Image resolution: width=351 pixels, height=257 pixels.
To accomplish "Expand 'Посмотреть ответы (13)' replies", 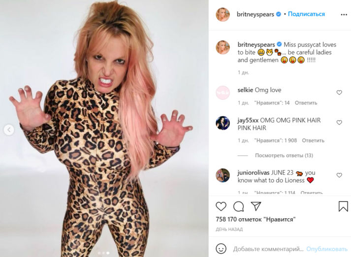I will 284,155.
